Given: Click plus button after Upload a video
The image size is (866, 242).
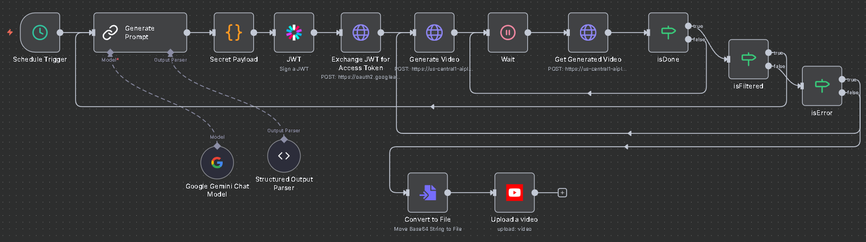Looking at the screenshot, I should click(x=562, y=193).
